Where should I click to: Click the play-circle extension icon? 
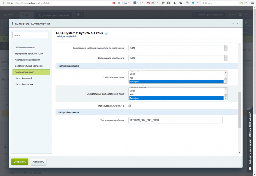click(242, 3)
